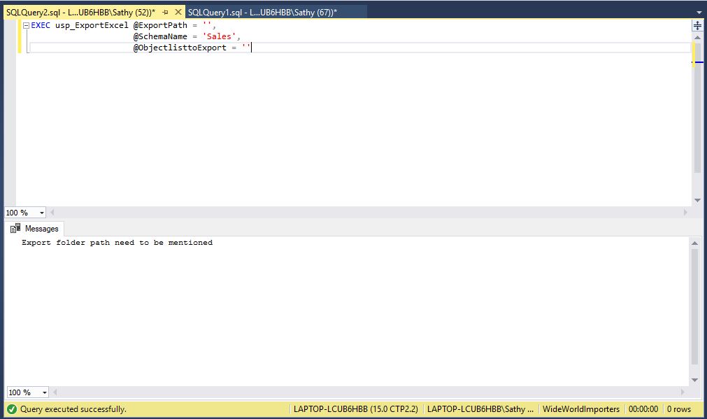
Task: Click the 'Sales' string value
Action: [x=219, y=36]
